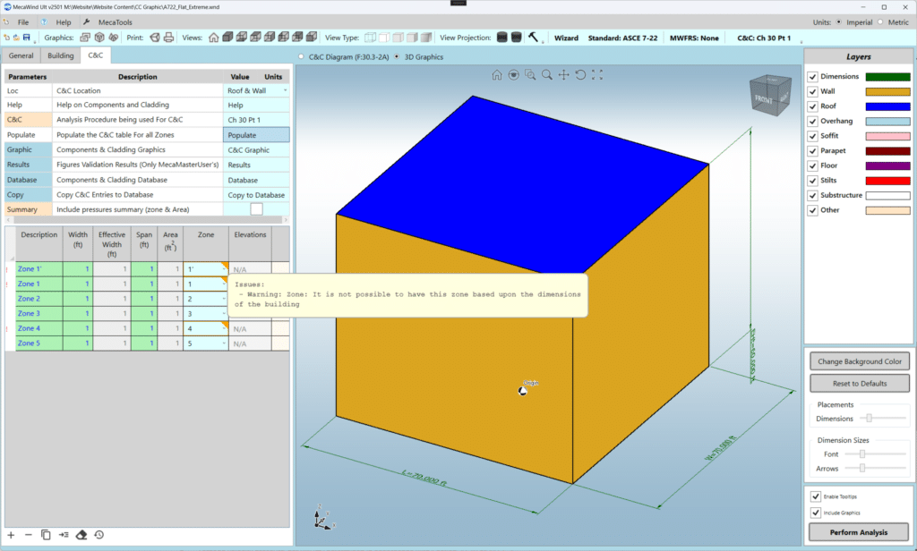Open the Zone dropdown for Zone 1' row
Image resolution: width=917 pixels, height=551 pixels.
click(224, 269)
